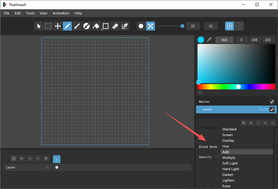This screenshot has width=278, height=189.
Task: Open the Help menu
Action: coord(78,13)
